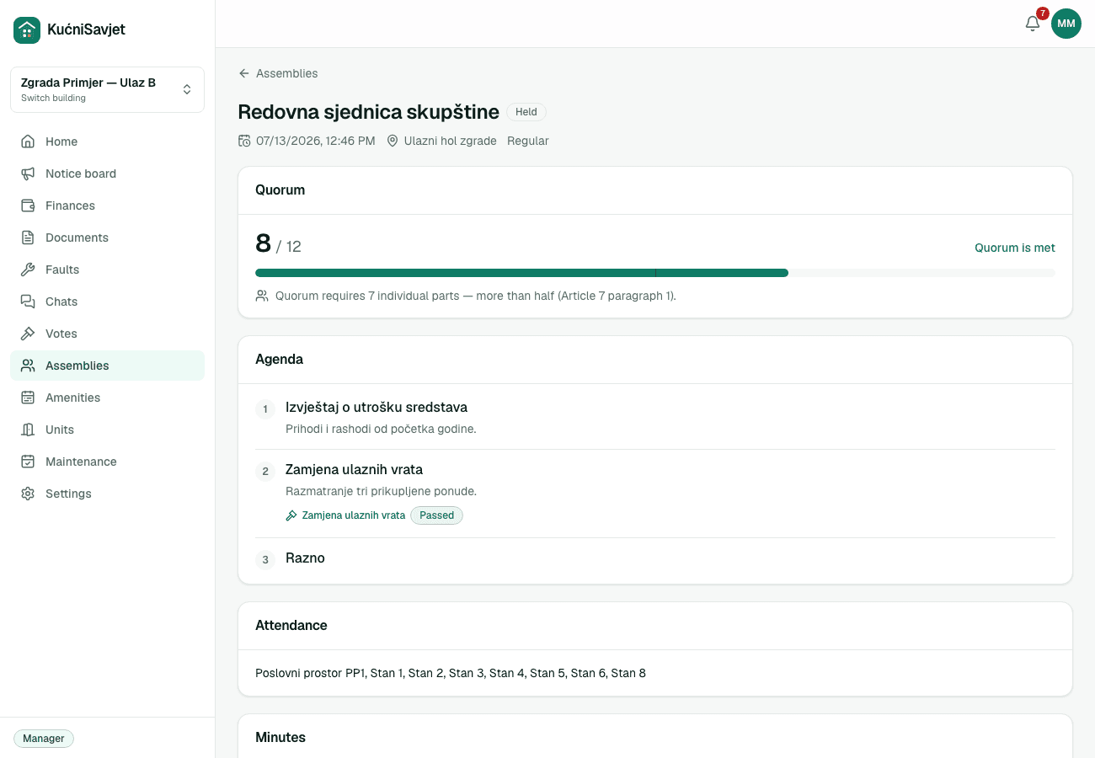
Task: Go to the Votes section
Action: pyautogui.click(x=107, y=334)
